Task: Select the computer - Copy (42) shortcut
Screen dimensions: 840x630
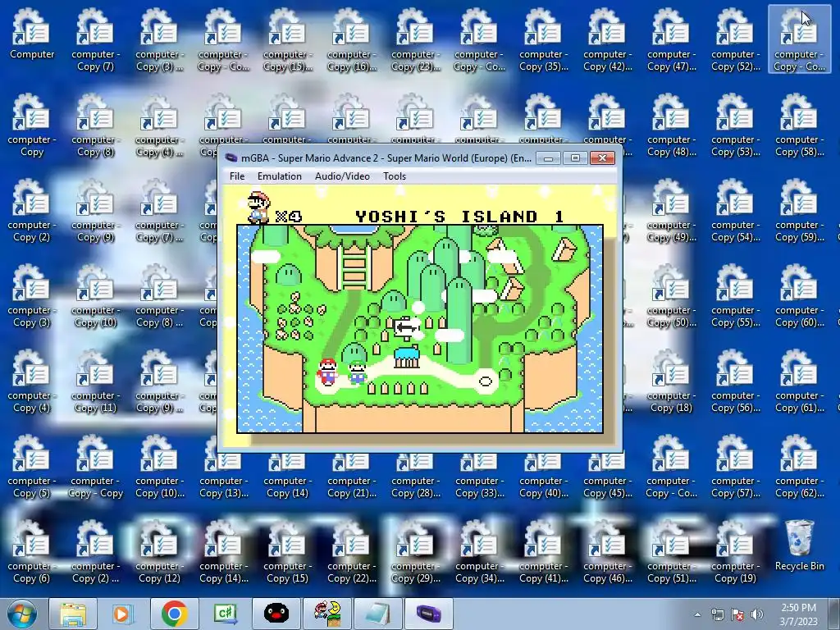Action: [x=608, y=39]
